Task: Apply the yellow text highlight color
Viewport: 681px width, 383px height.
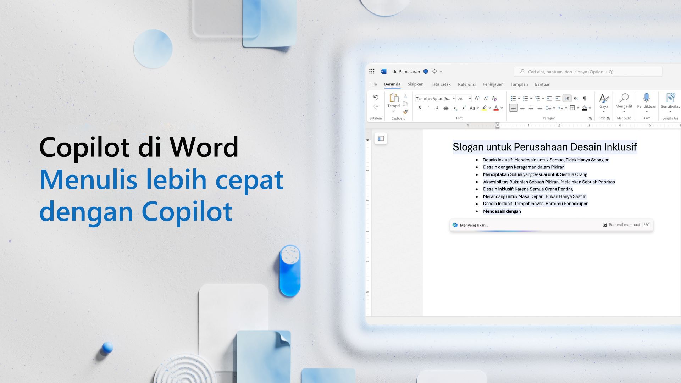Action: pos(484,108)
